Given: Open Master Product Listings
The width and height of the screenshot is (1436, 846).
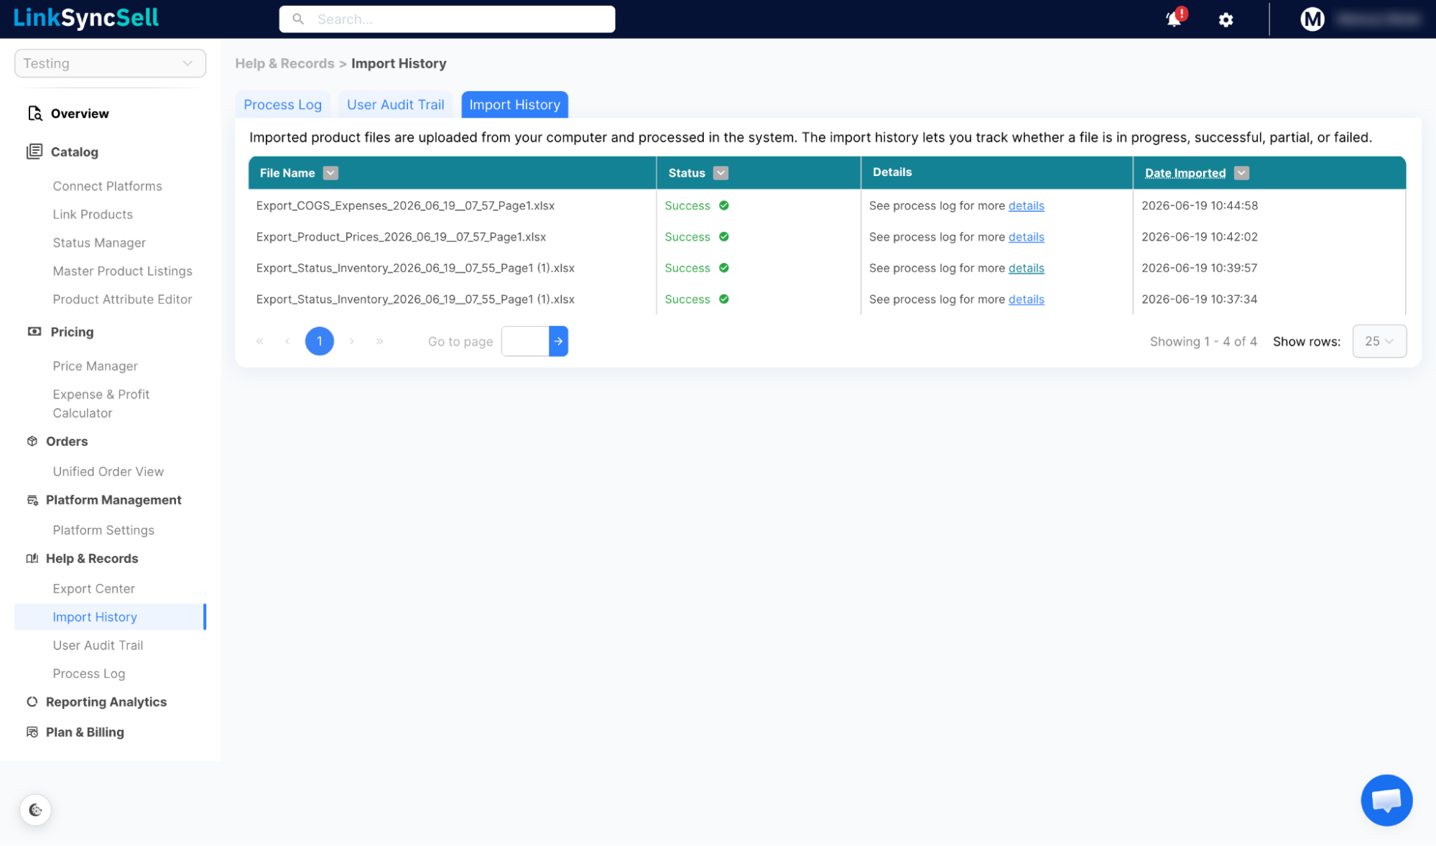Looking at the screenshot, I should coord(122,271).
